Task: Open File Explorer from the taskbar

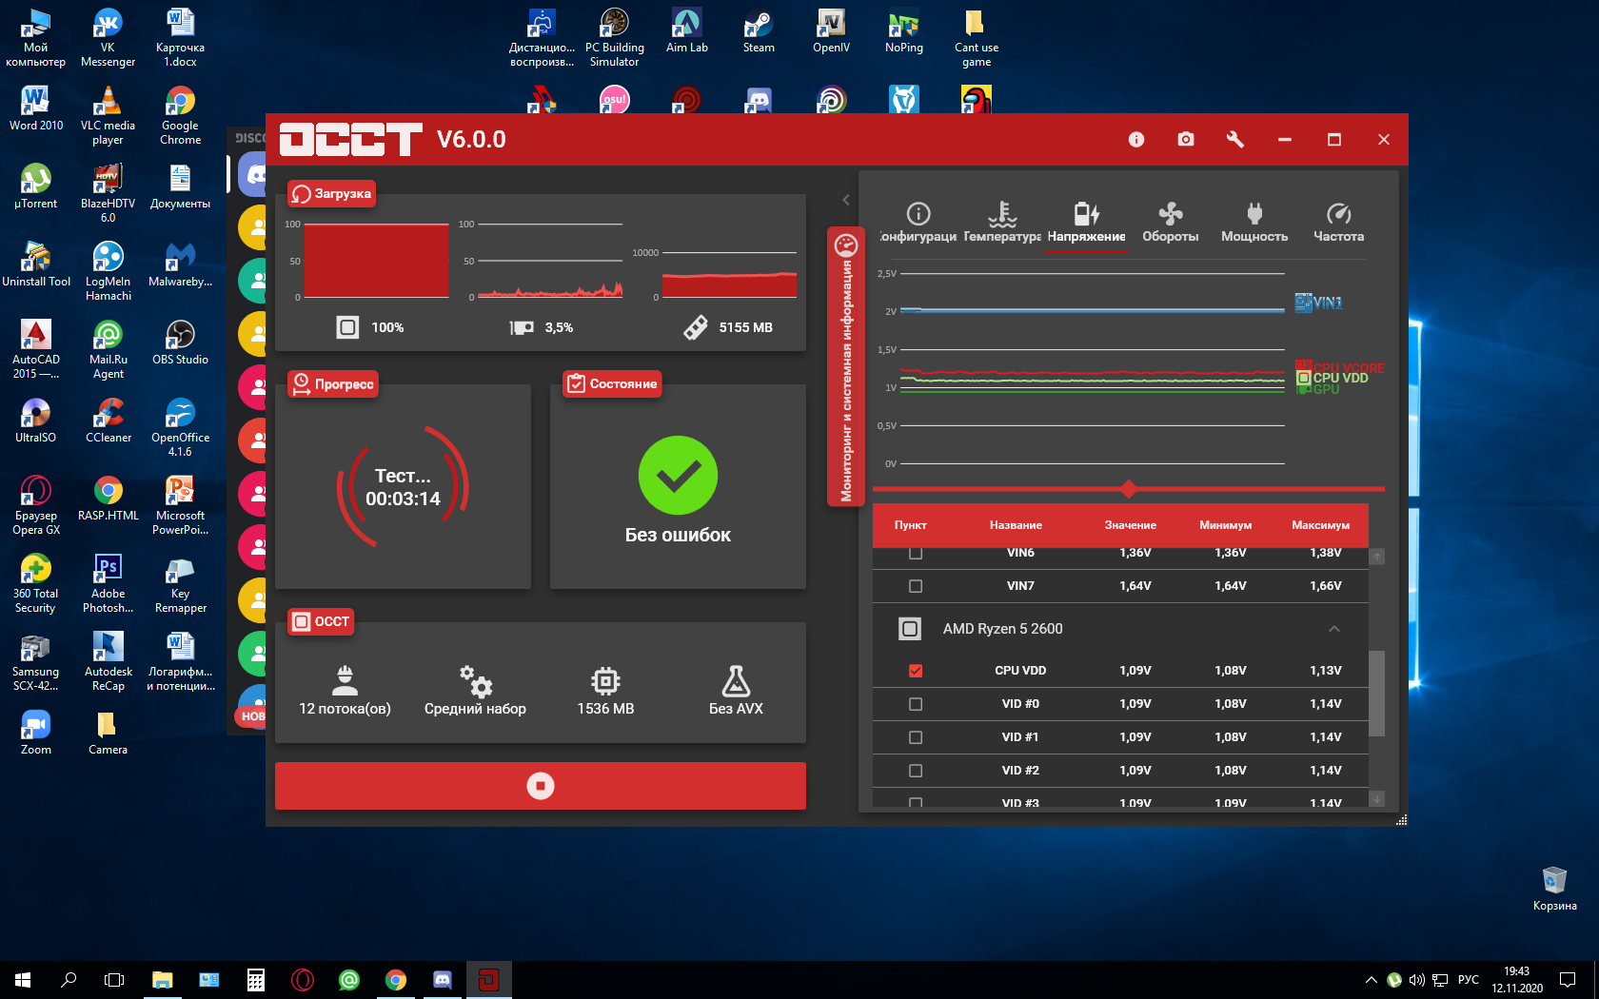Action: pyautogui.click(x=162, y=979)
